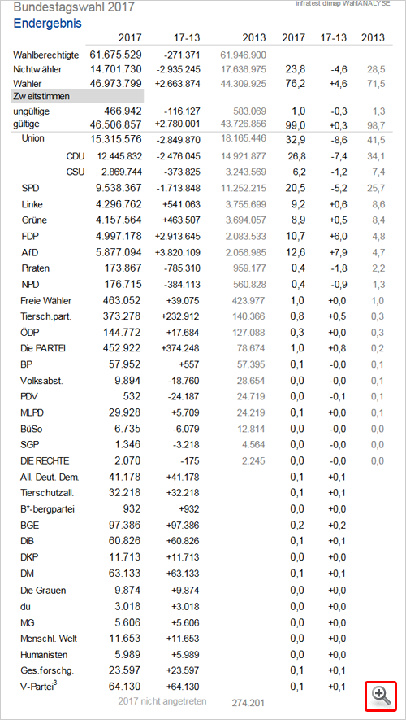Click the Endergebnis heading
Screen dimensions: 406x720
pos(48,23)
